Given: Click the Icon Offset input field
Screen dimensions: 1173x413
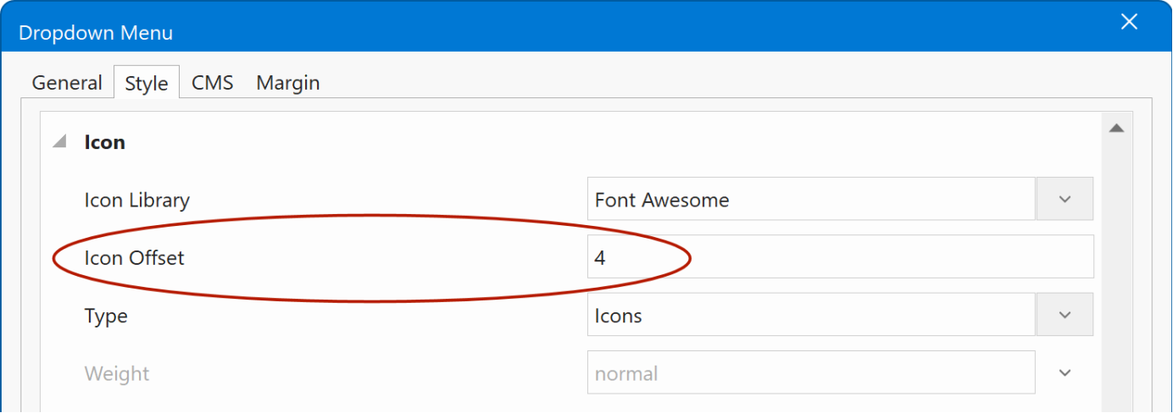Looking at the screenshot, I should pyautogui.click(x=839, y=257).
